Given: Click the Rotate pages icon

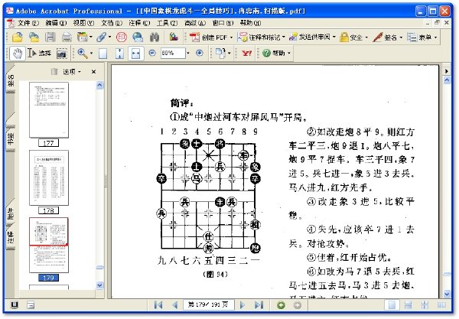Looking at the screenshot, I should (220, 54).
